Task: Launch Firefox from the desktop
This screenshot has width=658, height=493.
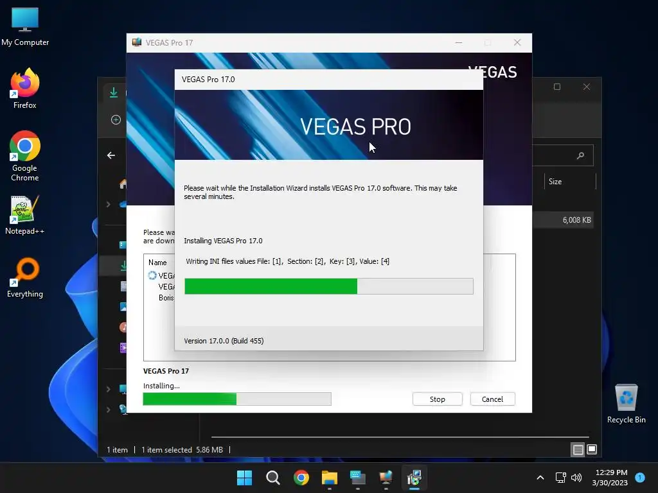Action: (25, 89)
